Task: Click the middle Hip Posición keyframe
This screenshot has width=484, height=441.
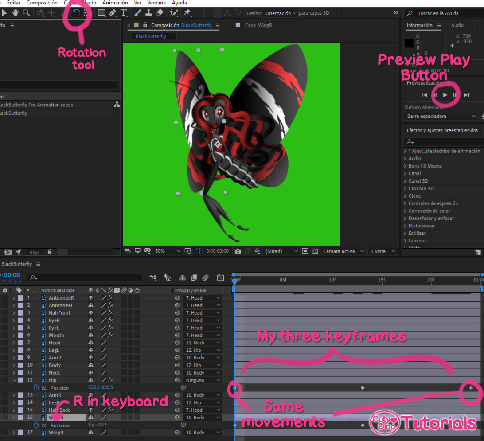Action: click(x=363, y=388)
